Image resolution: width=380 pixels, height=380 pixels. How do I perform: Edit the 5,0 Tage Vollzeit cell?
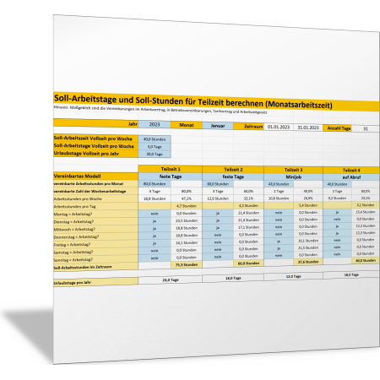pos(155,147)
